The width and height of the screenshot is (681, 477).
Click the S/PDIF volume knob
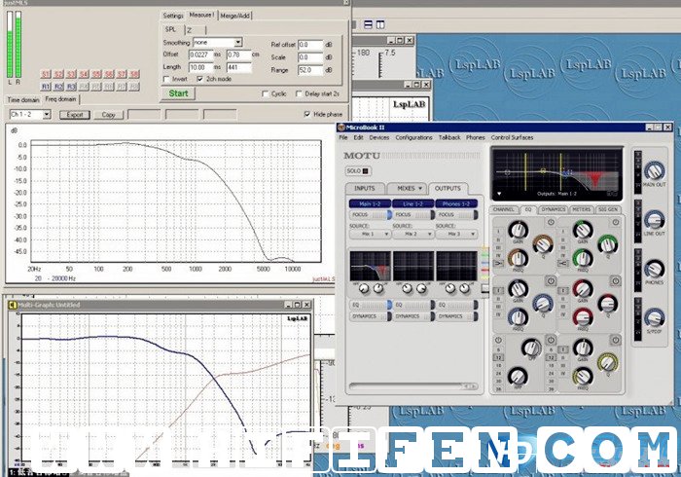pos(654,318)
